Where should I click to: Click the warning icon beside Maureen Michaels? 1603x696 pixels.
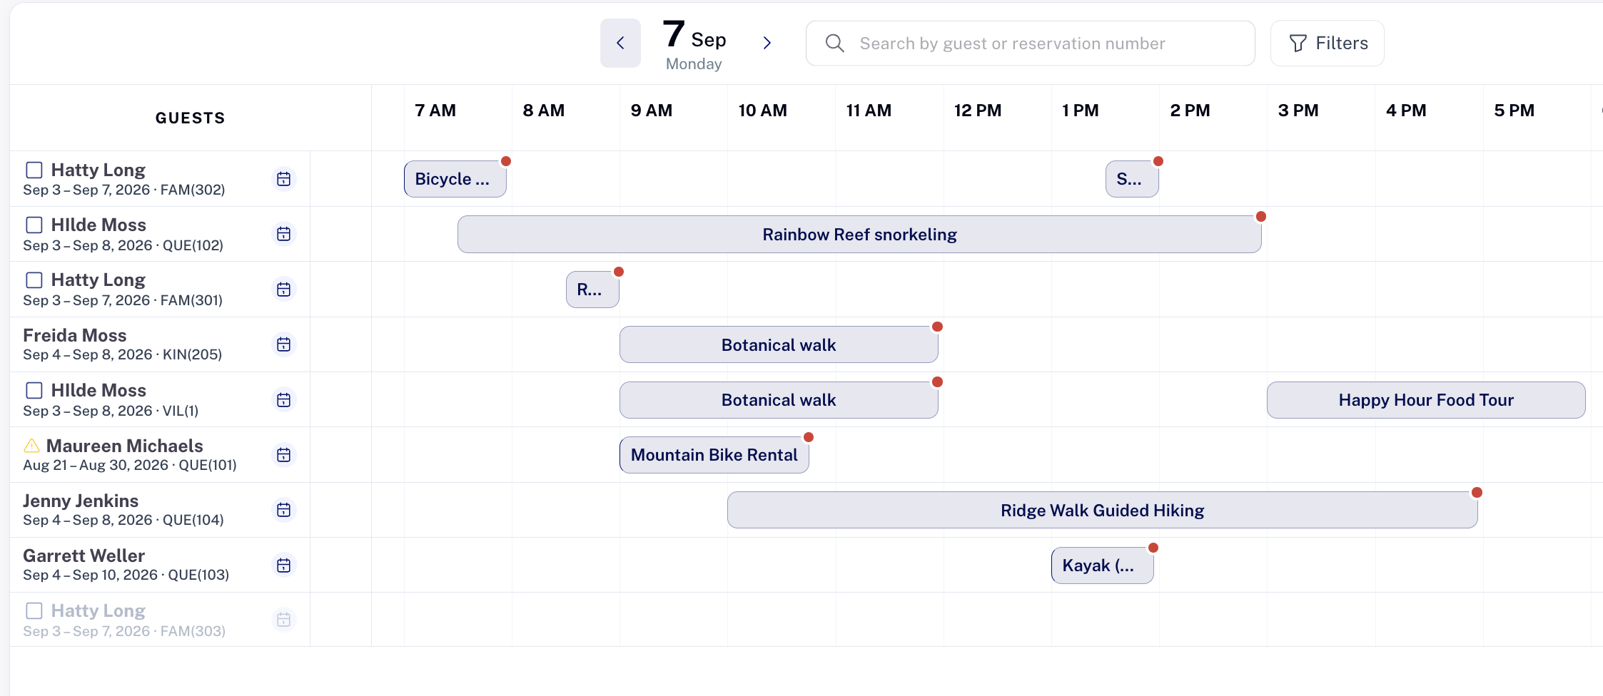click(31, 446)
